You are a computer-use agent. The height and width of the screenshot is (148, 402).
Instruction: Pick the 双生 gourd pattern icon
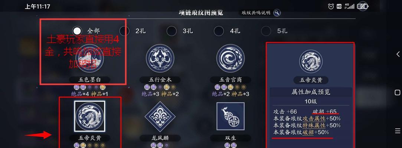pyautogui.click(x=231, y=116)
